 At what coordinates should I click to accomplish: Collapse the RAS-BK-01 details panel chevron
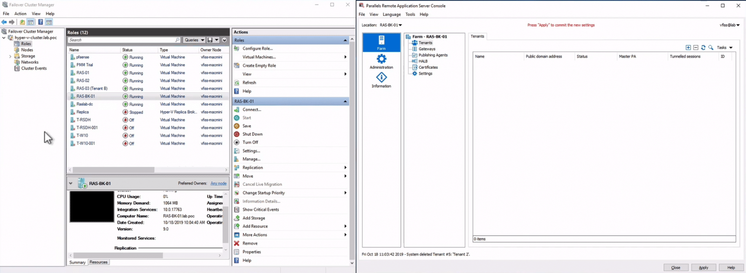point(71,183)
